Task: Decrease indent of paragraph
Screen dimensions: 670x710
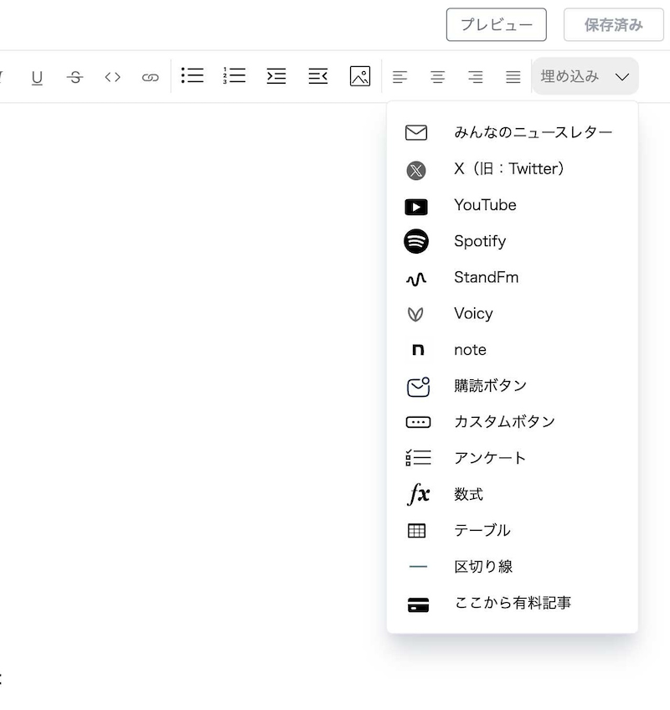Action: coord(318,75)
